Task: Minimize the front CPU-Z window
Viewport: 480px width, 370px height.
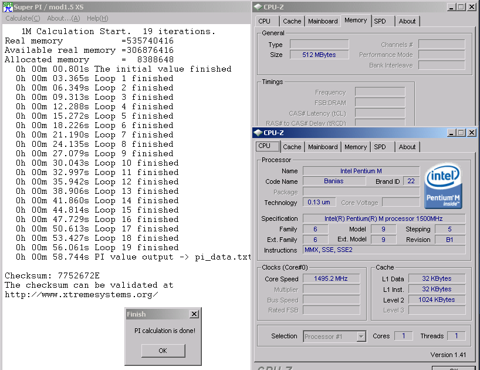Action: (x=451, y=133)
